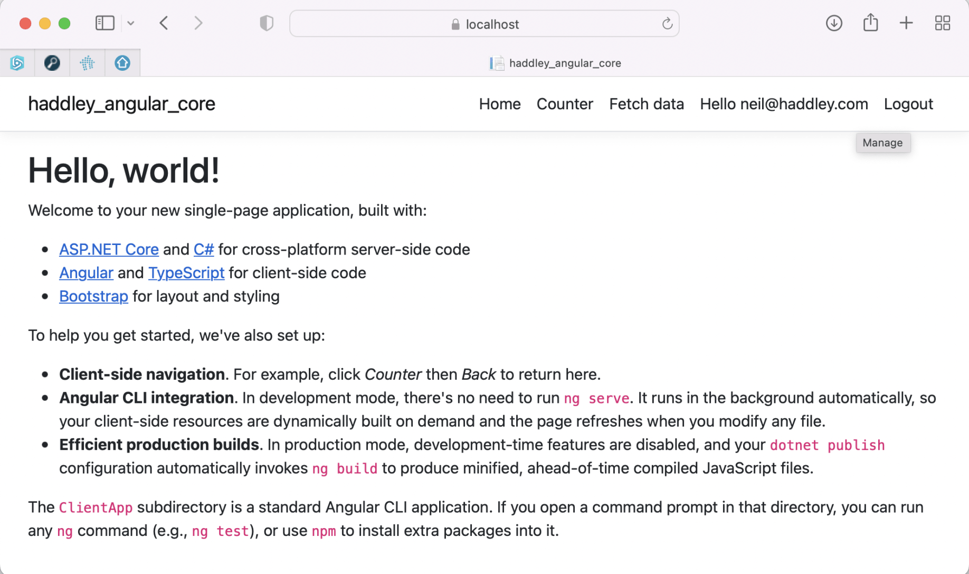Image resolution: width=969 pixels, height=574 pixels.
Task: Click the "Hello, world!" heading
Action: point(123,171)
